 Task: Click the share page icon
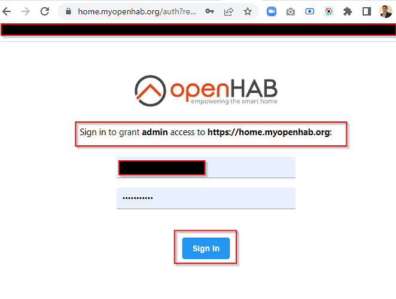coord(229,11)
